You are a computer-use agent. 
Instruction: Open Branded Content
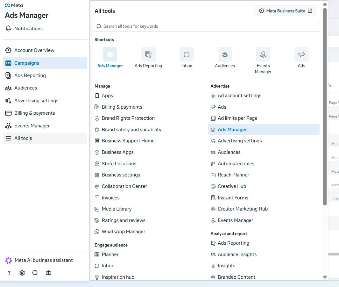(233, 277)
